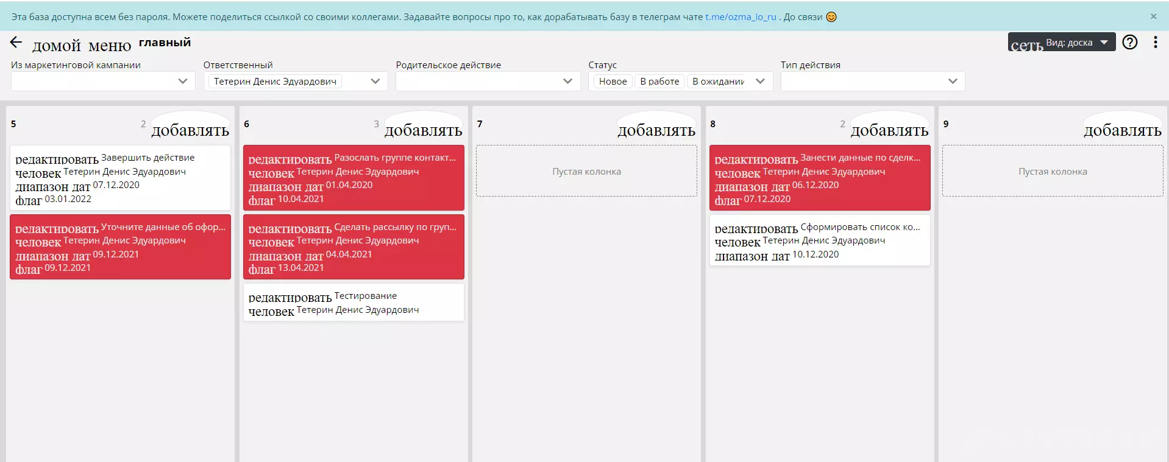
Task: Expand the 'Ответственный' dropdown arrow
Action: (x=375, y=82)
